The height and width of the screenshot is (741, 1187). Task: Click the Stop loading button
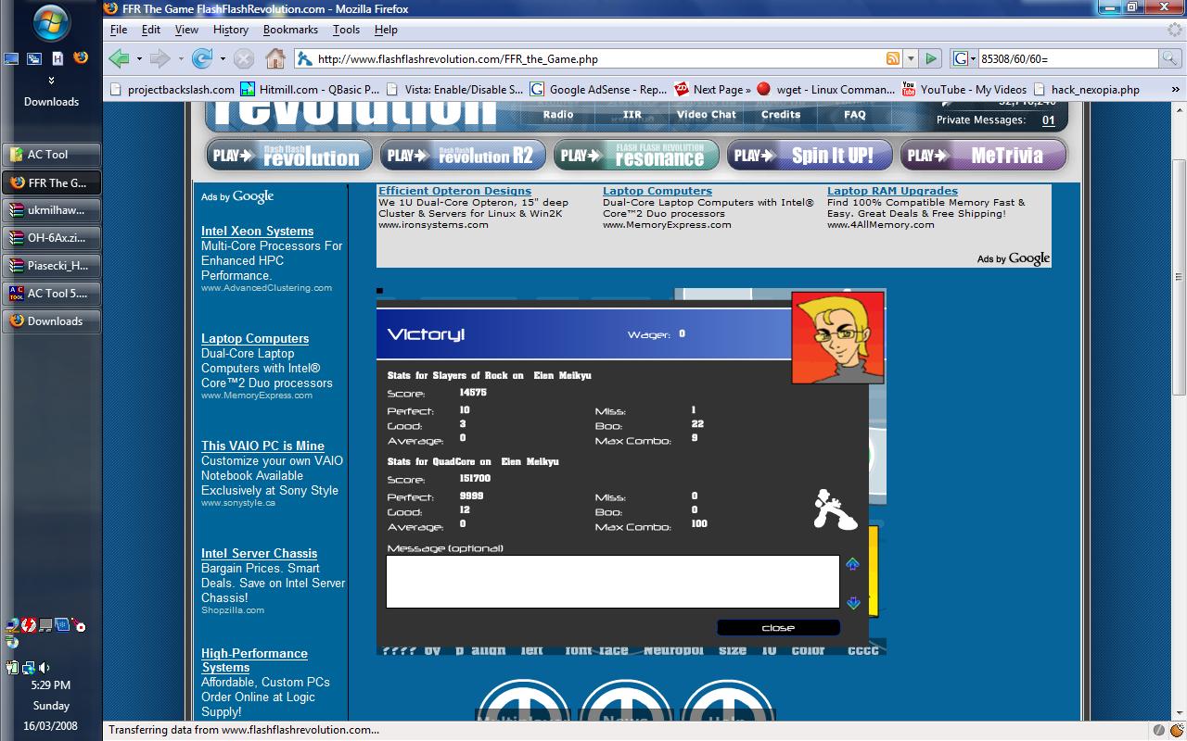(x=243, y=58)
